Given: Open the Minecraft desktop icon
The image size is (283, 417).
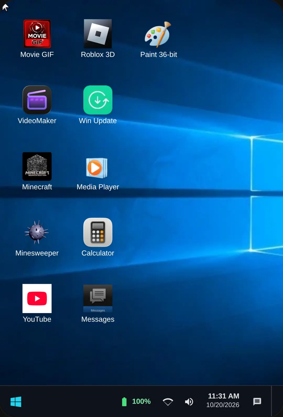Looking at the screenshot, I should [x=37, y=166].
